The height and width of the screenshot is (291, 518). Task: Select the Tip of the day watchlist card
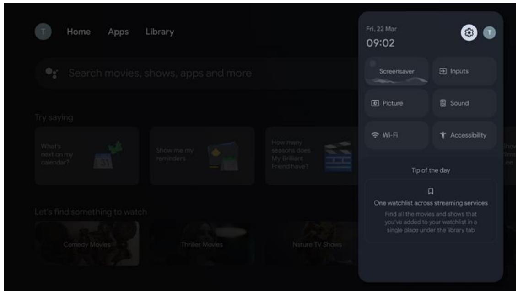[431, 211]
